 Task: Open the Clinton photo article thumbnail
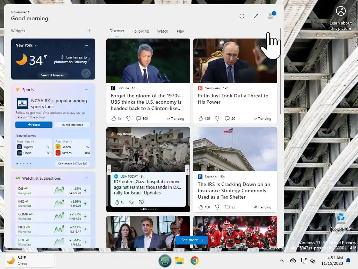tap(148, 60)
